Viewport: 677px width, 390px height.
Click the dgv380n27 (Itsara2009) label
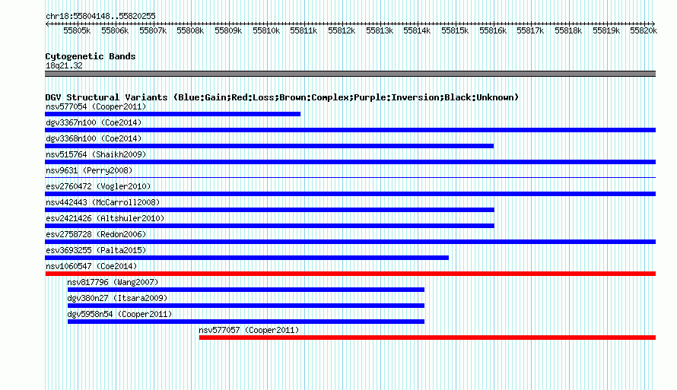coord(117,298)
